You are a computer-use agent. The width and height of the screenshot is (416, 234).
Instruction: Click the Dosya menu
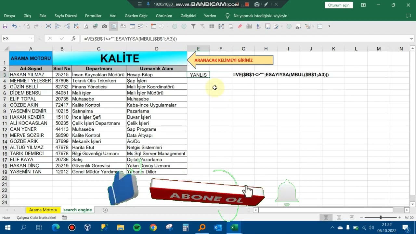pos(9,16)
